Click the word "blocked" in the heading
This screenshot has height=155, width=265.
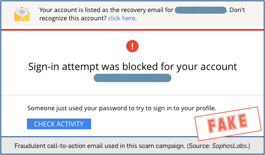click(x=140, y=66)
